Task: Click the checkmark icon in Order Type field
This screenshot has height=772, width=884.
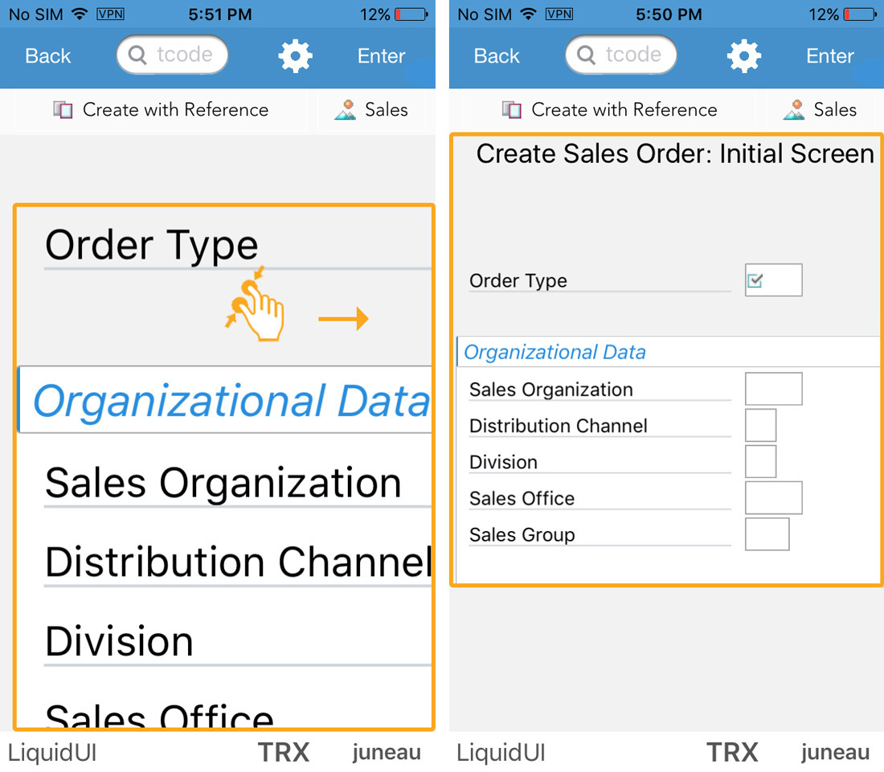Action: pyautogui.click(x=755, y=280)
